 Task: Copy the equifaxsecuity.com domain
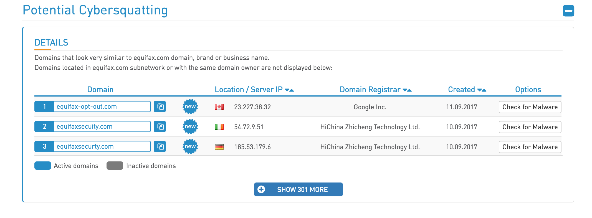click(x=160, y=126)
